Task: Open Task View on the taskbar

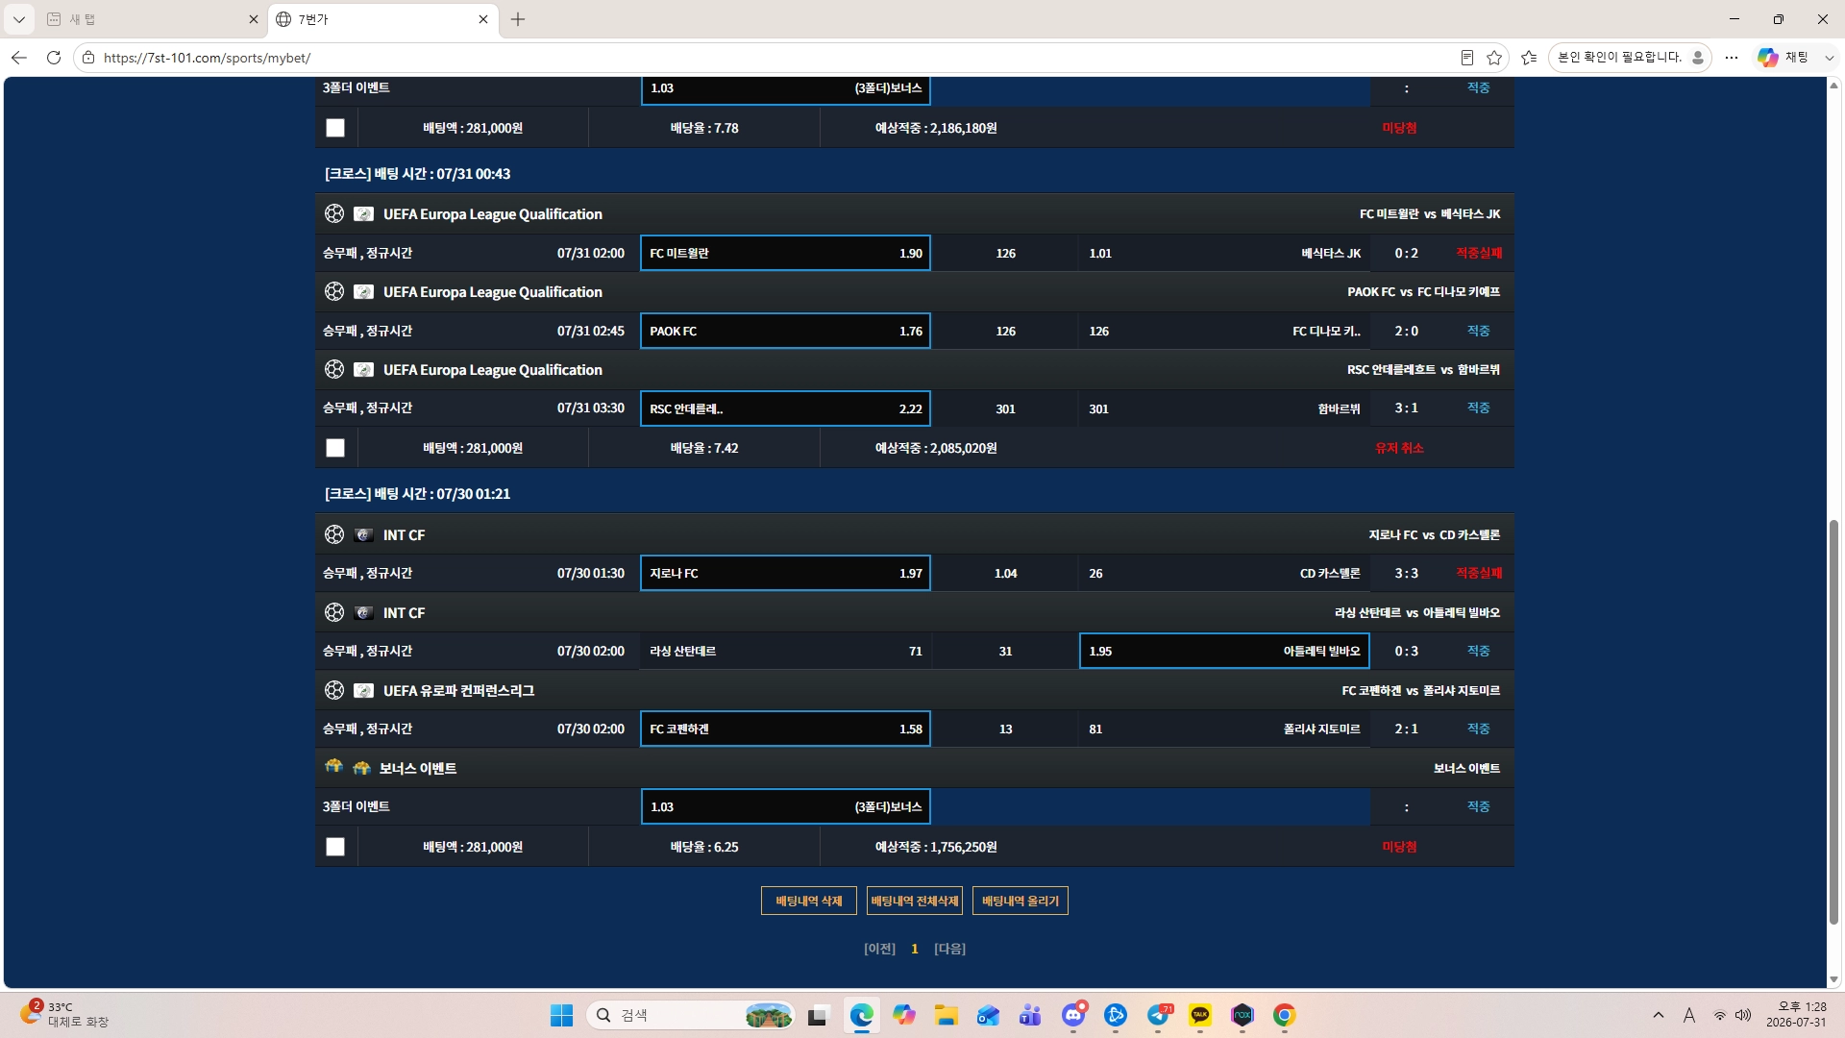Action: click(x=818, y=1015)
